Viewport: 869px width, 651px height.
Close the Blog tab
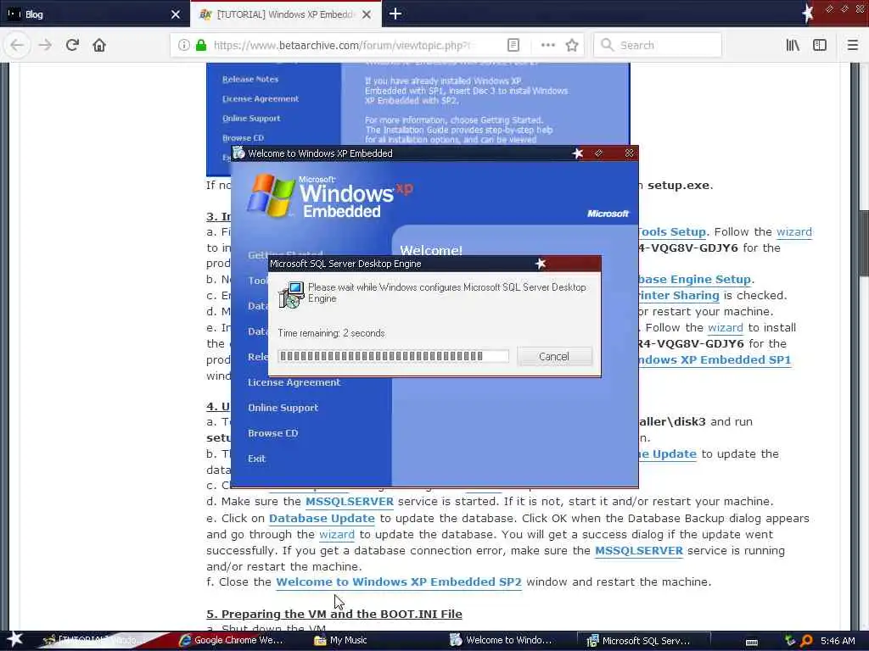click(x=175, y=14)
